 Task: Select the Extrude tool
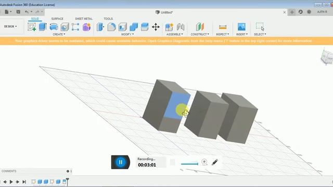tap(43, 27)
